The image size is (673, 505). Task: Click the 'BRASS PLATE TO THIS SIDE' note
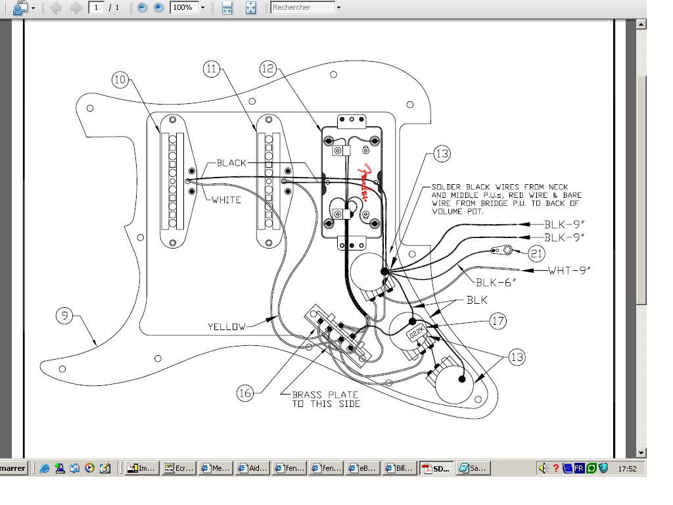(x=326, y=399)
